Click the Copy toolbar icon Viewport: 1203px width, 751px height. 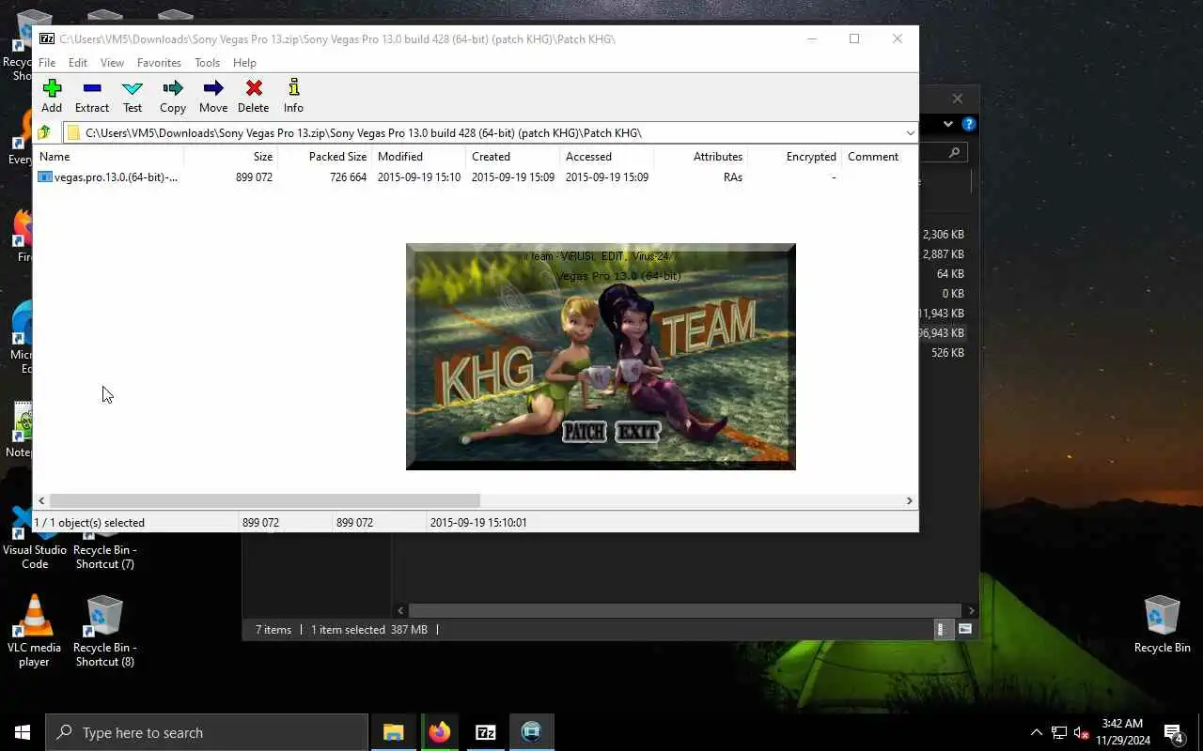[173, 96]
